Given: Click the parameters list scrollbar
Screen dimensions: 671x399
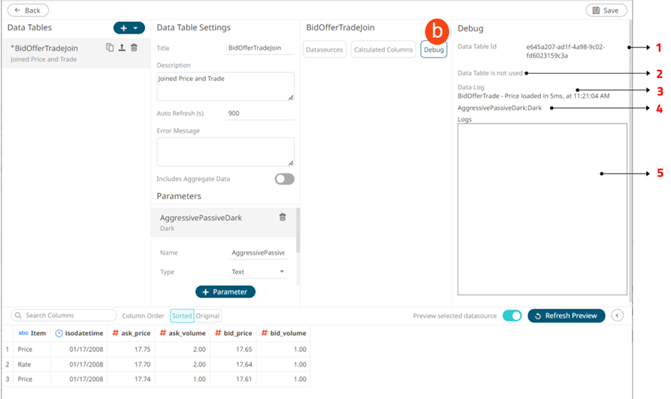Looking at the screenshot, I should 298,231.
